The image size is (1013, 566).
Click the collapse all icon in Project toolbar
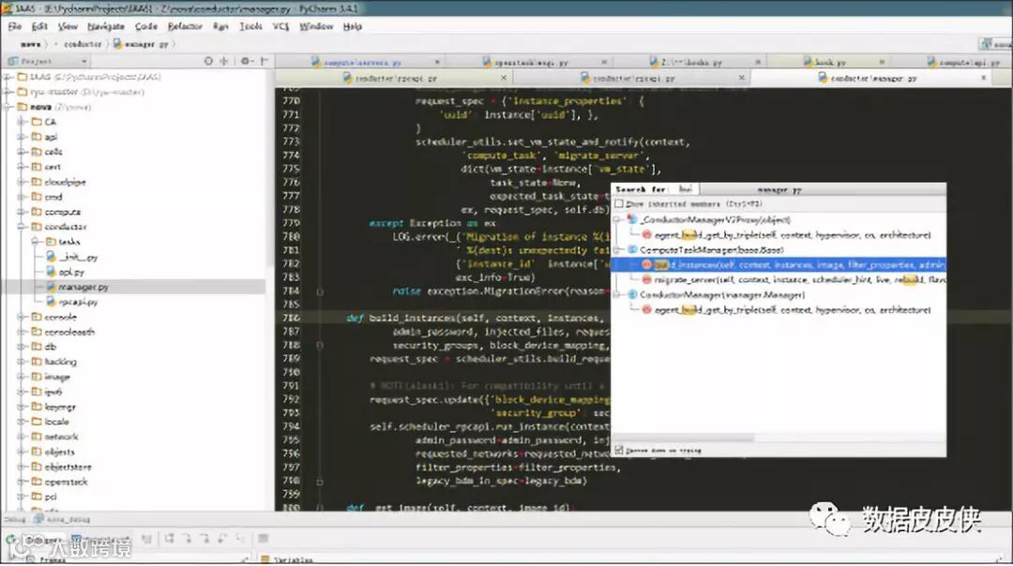pos(223,61)
